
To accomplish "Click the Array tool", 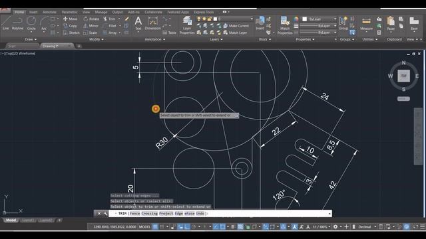I will 110,33.
